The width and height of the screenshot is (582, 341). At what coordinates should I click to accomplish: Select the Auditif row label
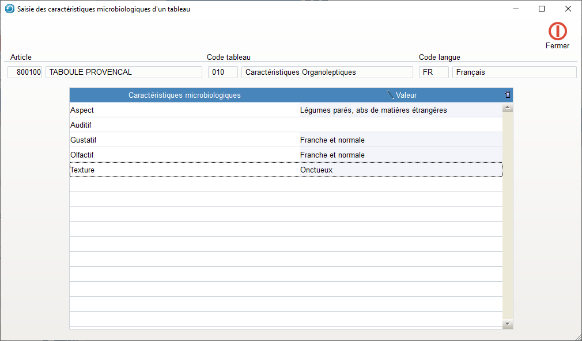pyautogui.click(x=81, y=125)
